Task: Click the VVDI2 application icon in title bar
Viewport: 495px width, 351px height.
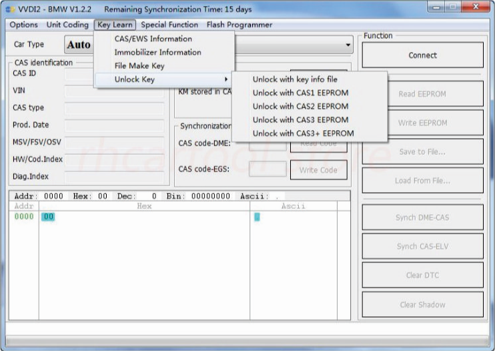Action: click(x=10, y=9)
